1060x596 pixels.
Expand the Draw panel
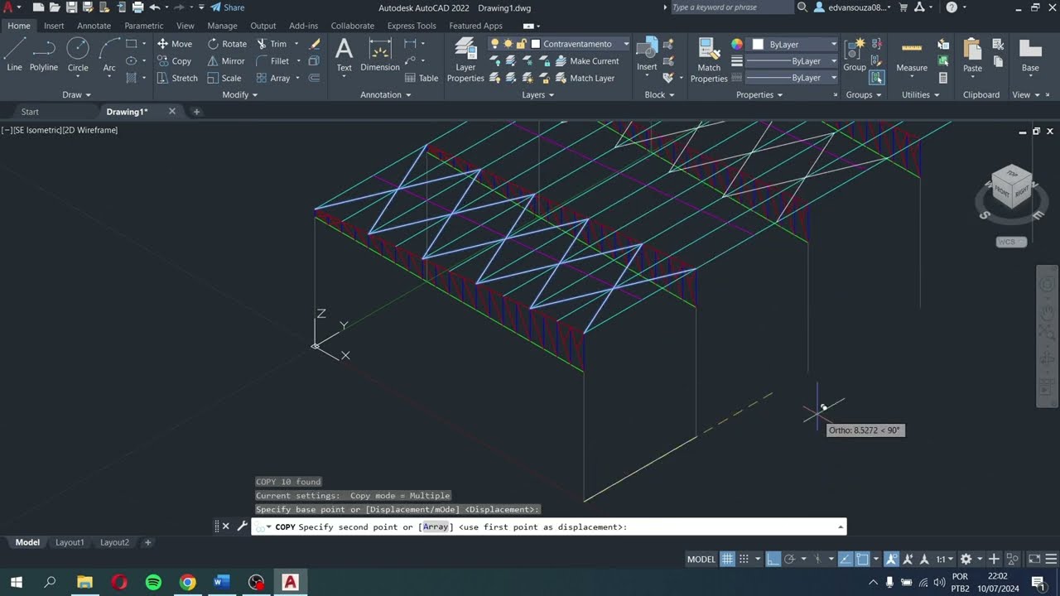coord(77,94)
